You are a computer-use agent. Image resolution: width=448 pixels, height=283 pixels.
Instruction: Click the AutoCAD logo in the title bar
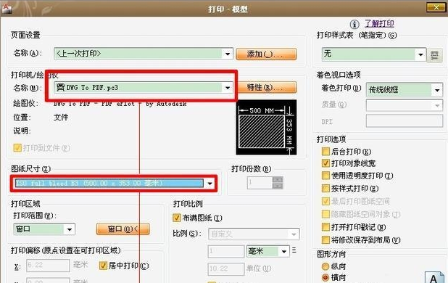pyautogui.click(x=7, y=9)
